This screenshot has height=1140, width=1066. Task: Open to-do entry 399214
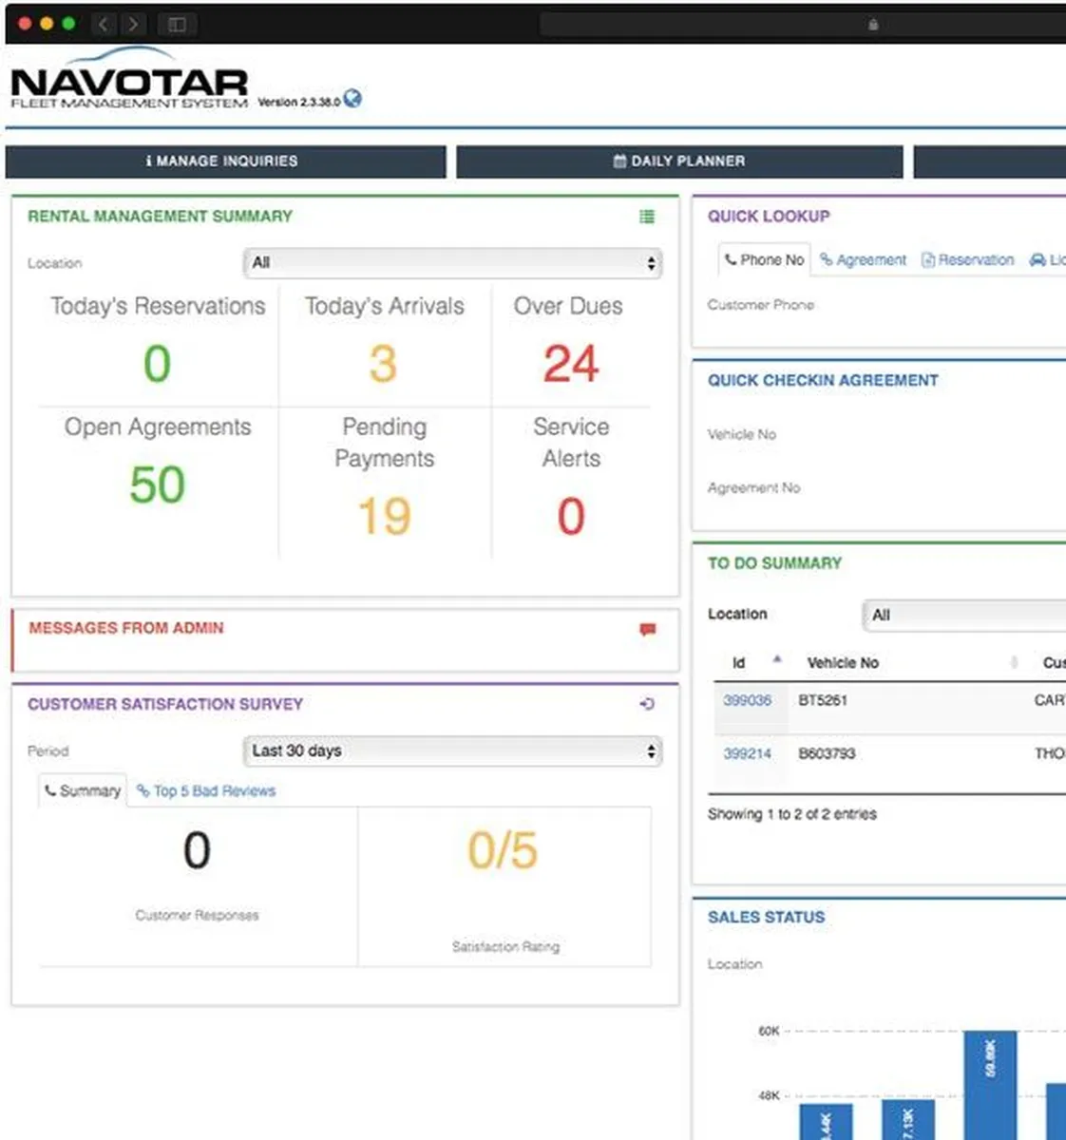pyautogui.click(x=747, y=753)
